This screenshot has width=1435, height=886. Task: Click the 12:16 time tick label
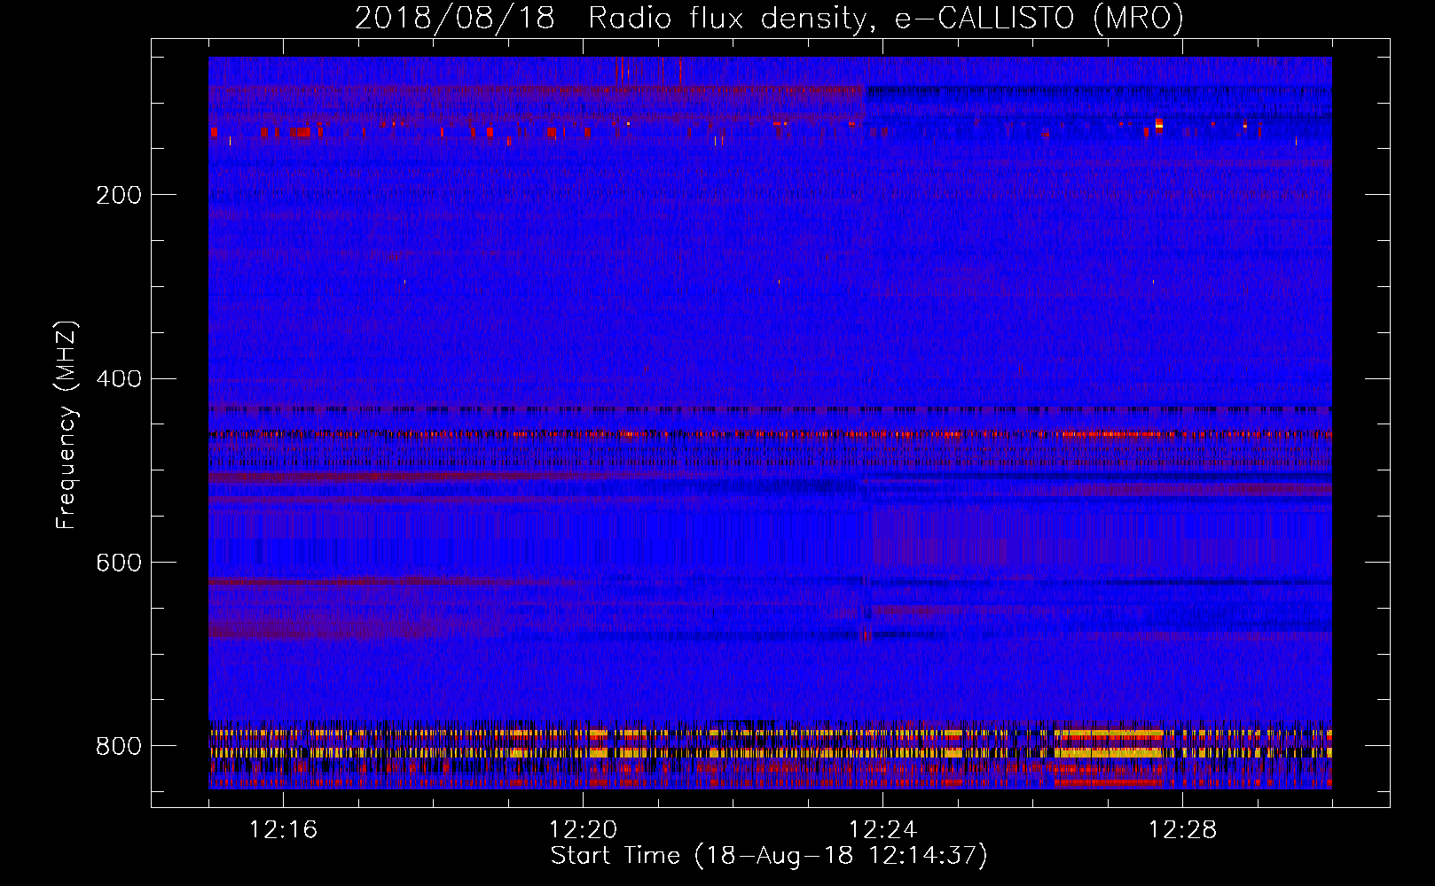[x=283, y=830]
